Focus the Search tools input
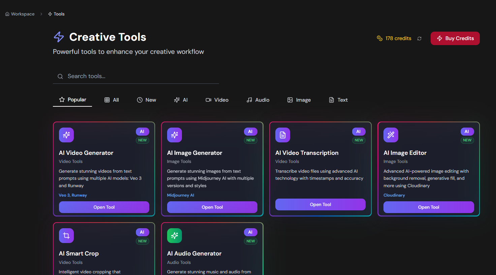Image resolution: width=496 pixels, height=275 pixels. click(x=136, y=76)
